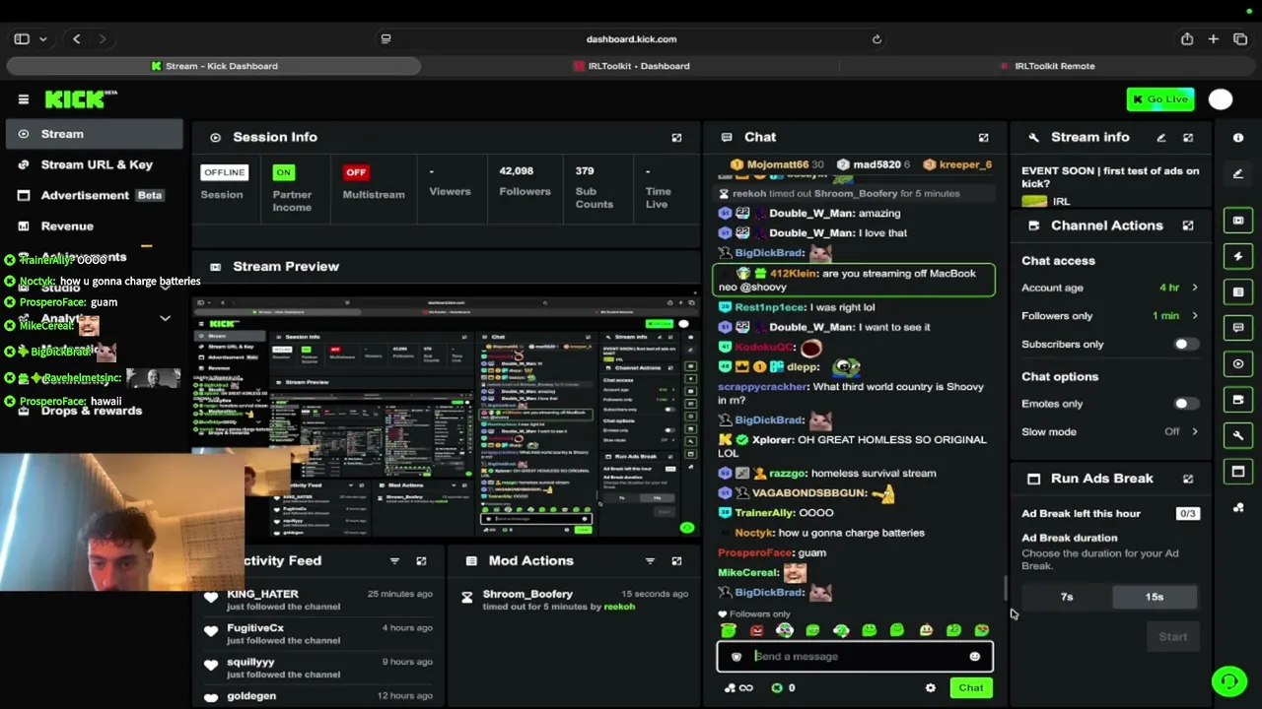The height and width of the screenshot is (709, 1262).
Task: Open the emoji picker in the message box
Action: 975,657
